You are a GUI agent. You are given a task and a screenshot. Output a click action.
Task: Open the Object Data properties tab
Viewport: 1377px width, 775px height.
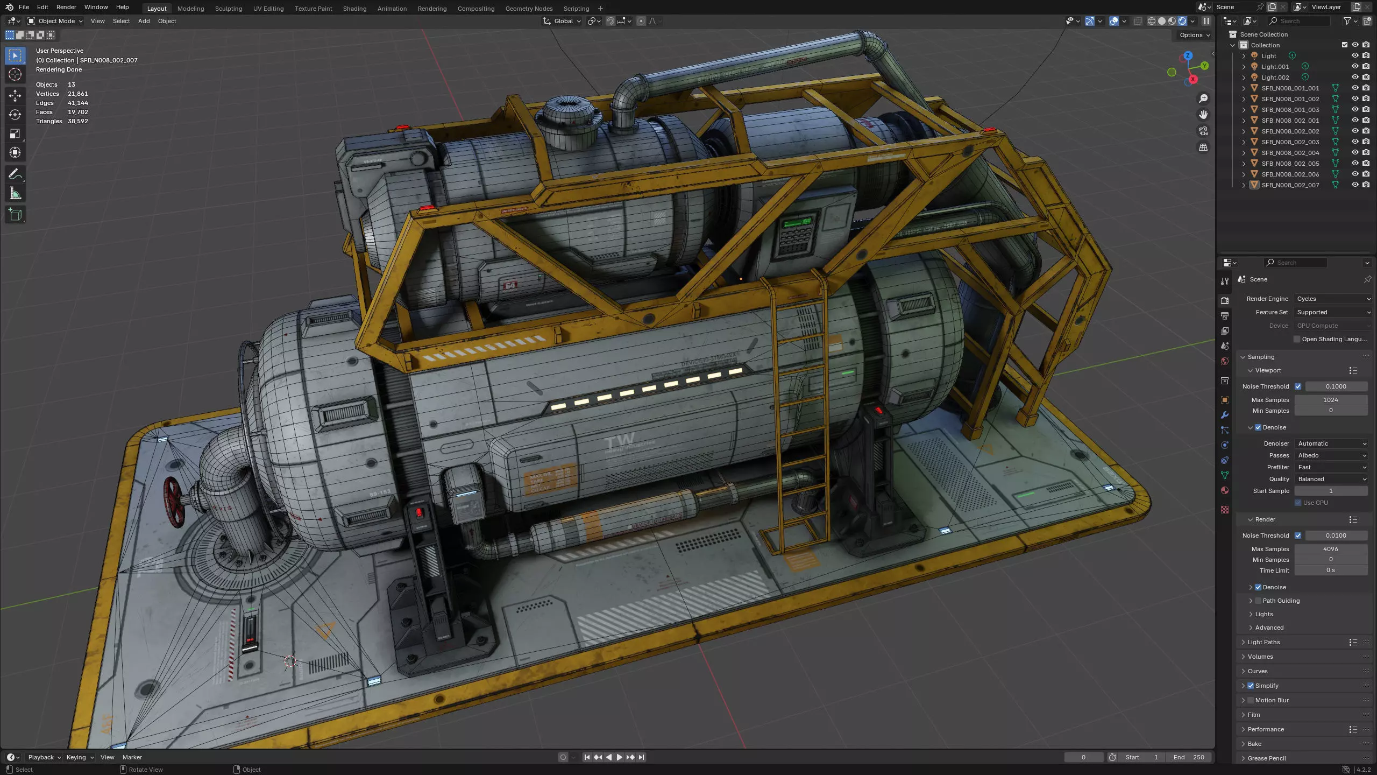[1225, 475]
